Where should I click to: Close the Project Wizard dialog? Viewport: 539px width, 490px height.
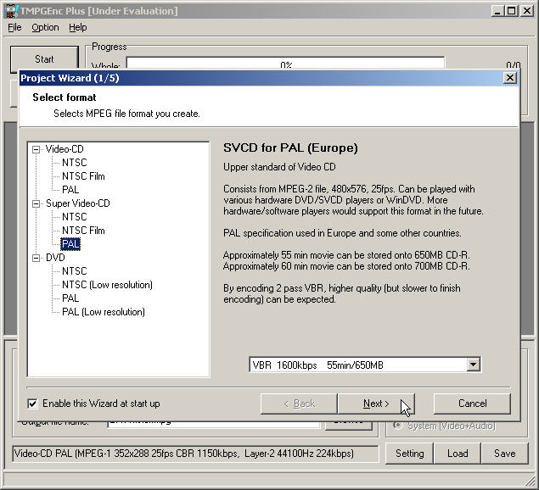tap(509, 77)
